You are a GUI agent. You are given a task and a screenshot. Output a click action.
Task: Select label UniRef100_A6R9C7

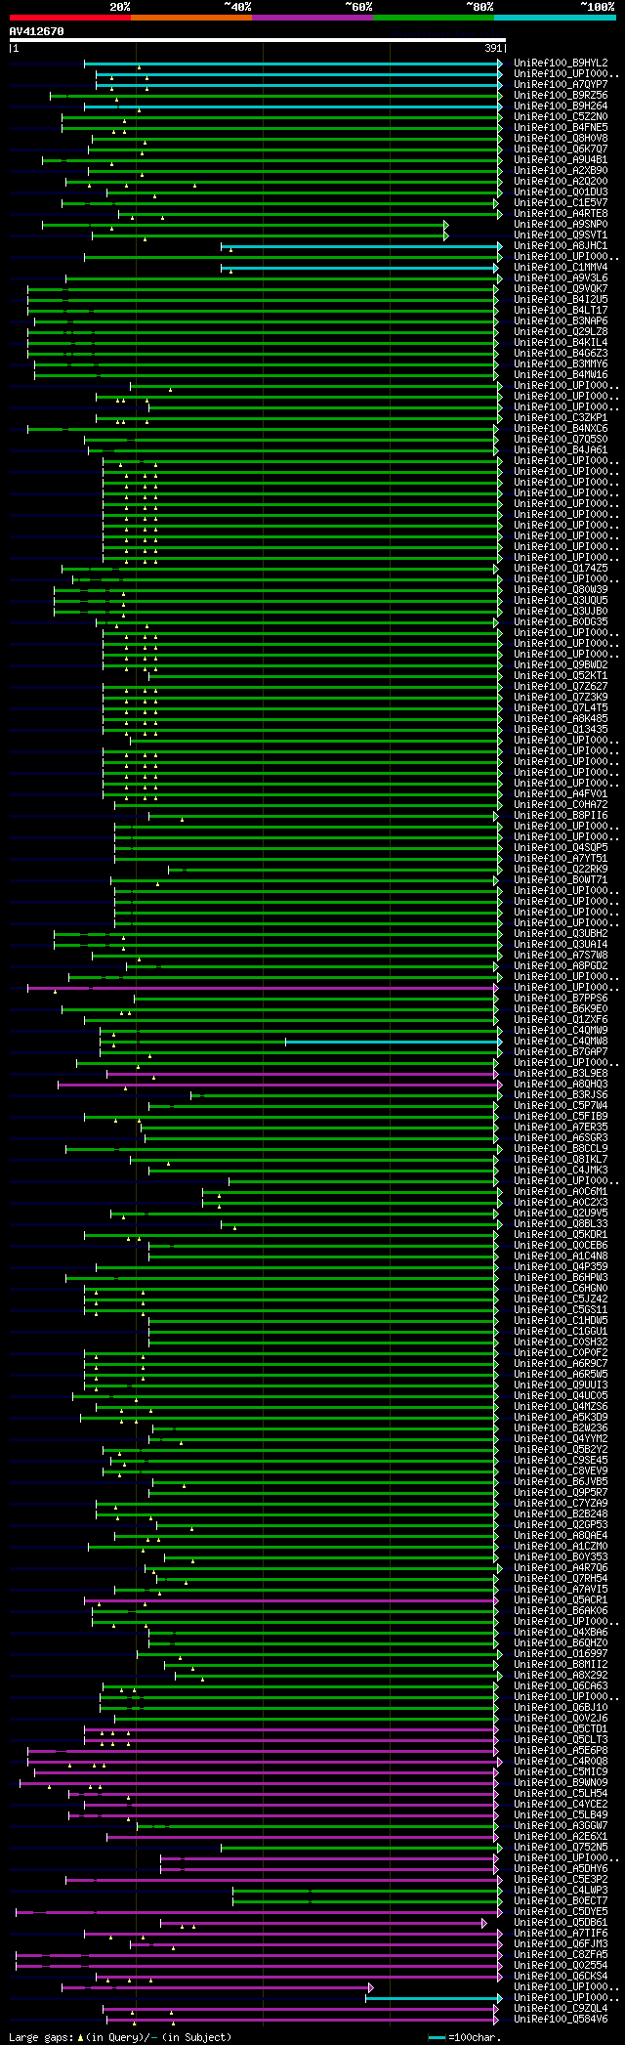[x=561, y=1364]
